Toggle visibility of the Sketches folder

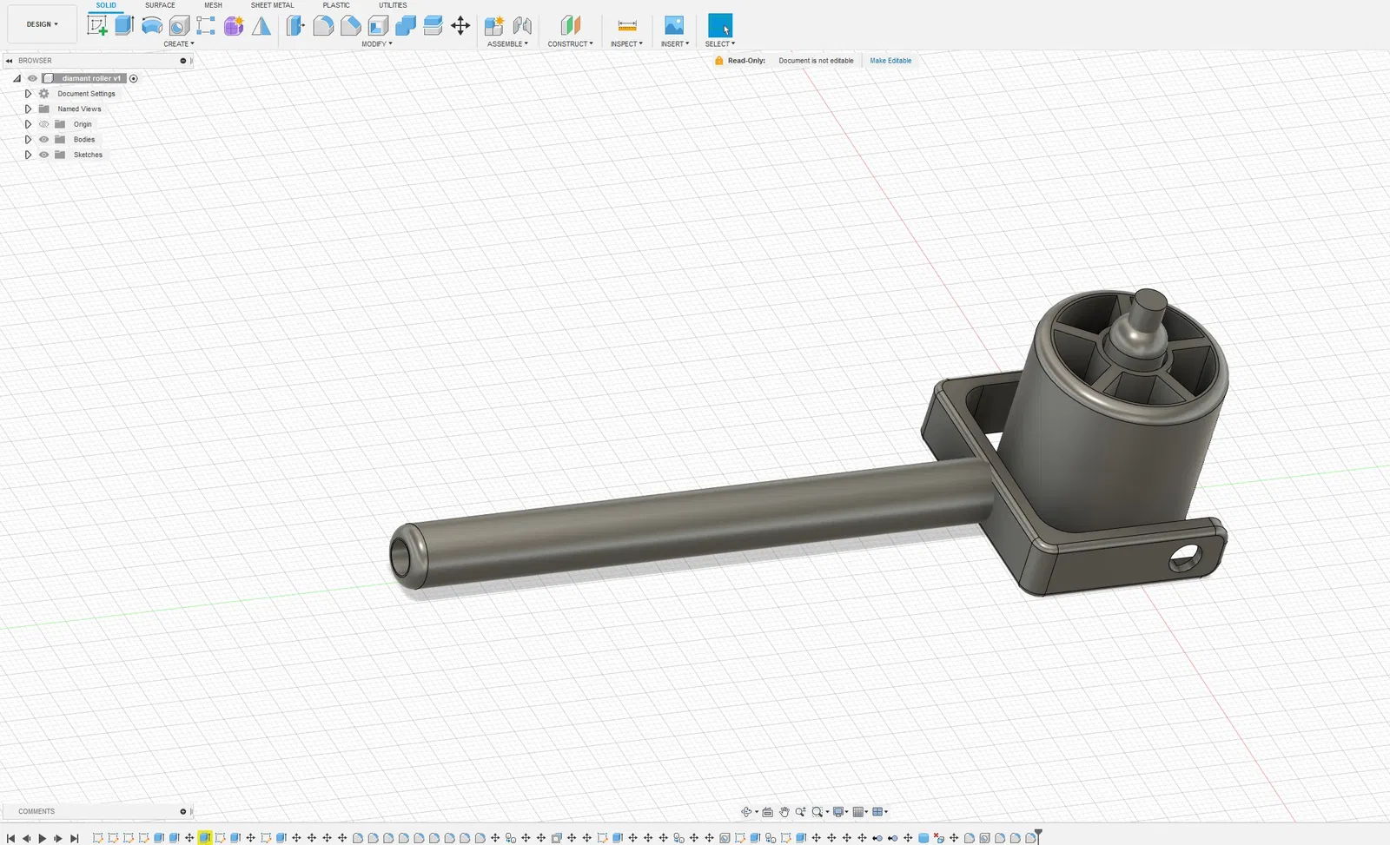pyautogui.click(x=44, y=155)
